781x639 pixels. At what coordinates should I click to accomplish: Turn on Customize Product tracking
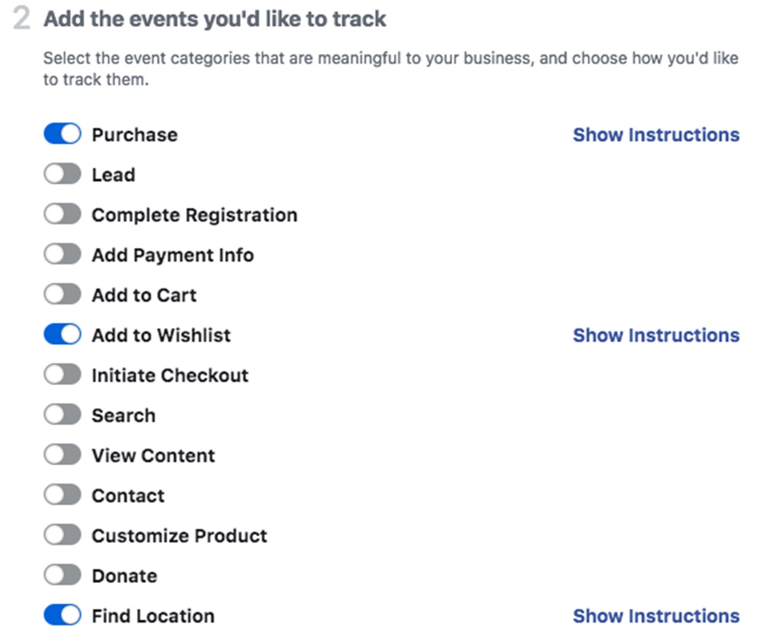(62, 536)
